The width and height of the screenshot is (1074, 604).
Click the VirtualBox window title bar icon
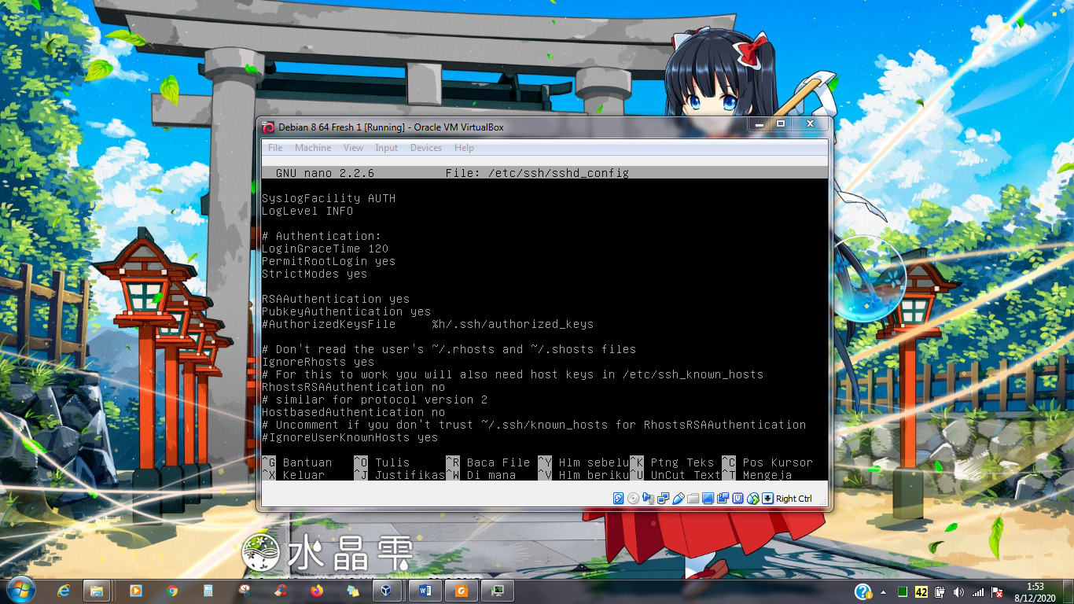click(268, 127)
